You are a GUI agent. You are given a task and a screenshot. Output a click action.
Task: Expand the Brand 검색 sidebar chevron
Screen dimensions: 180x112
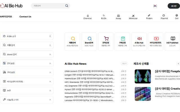click(50, 54)
